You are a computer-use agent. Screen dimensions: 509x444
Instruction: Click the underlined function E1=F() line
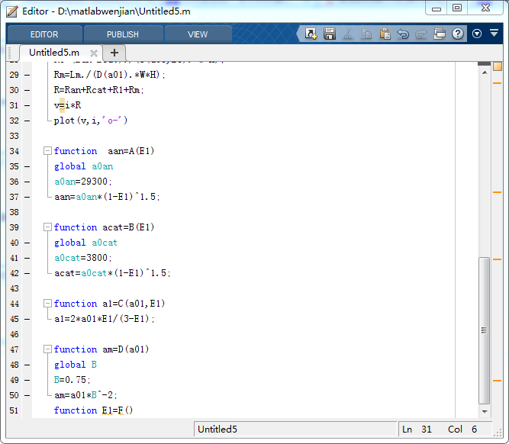[x=94, y=410]
